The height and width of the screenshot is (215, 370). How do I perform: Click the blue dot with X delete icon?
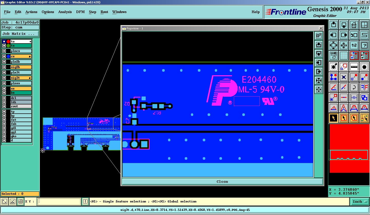pos(344,77)
